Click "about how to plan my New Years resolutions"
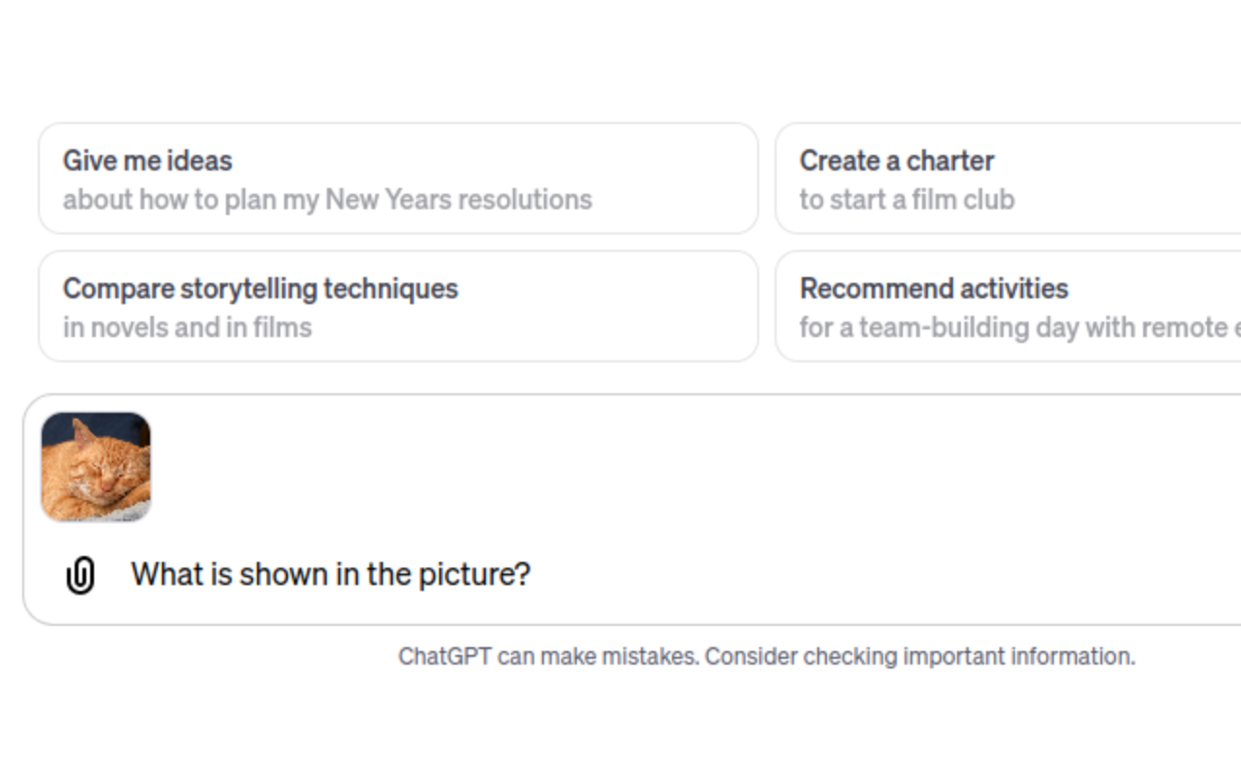 click(327, 200)
